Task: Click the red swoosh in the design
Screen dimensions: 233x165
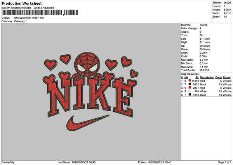Action: pos(88,123)
